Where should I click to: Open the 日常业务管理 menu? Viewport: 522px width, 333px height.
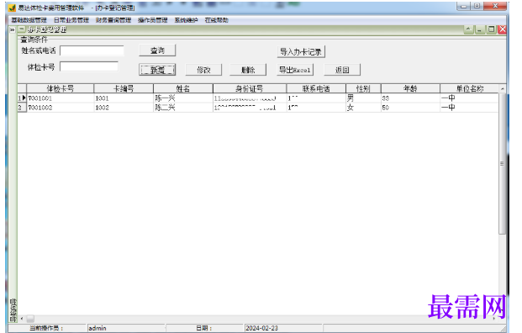[x=71, y=20]
